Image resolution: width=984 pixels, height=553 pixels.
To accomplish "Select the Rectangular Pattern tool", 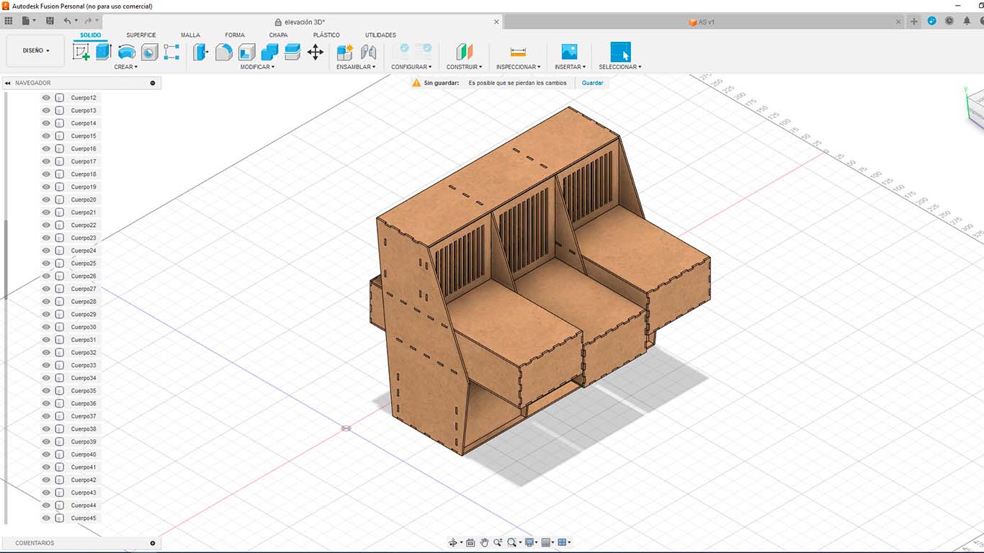I will [171, 52].
